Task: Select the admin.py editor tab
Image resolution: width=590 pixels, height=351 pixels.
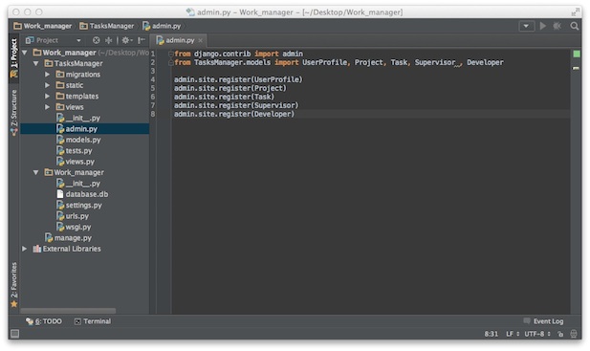Action: [178, 40]
